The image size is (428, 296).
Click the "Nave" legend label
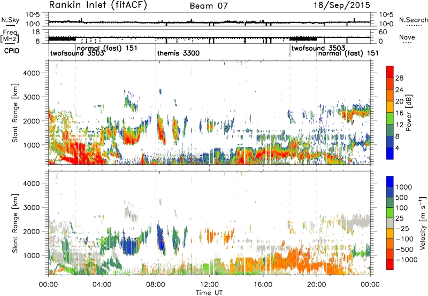[407, 37]
